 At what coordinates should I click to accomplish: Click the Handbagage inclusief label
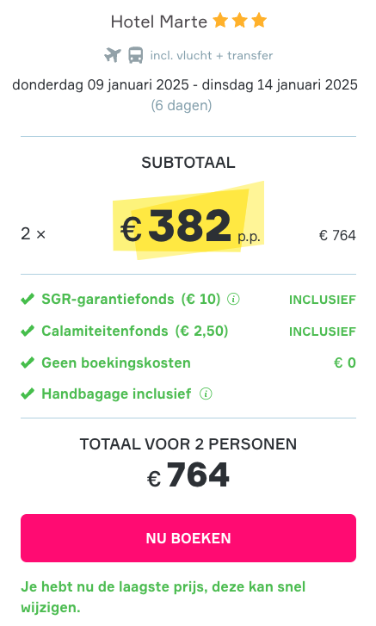[116, 394]
